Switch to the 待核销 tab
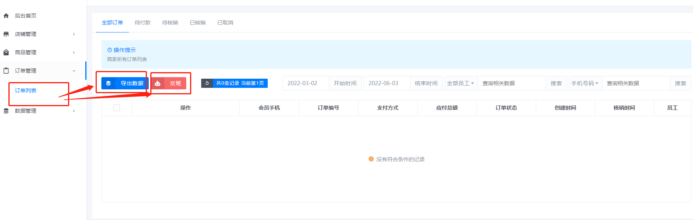The width and height of the screenshot is (693, 220). [x=170, y=23]
